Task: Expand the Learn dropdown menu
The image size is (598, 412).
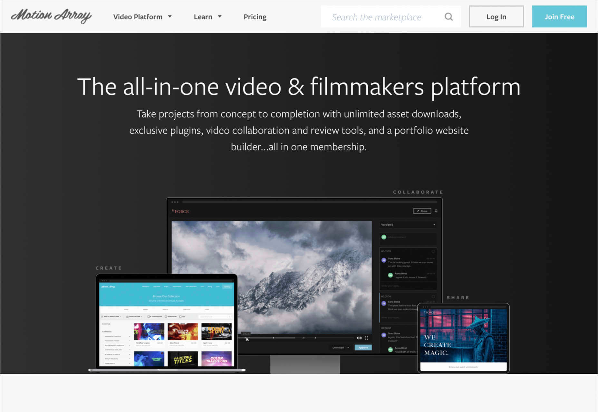Action: (207, 17)
